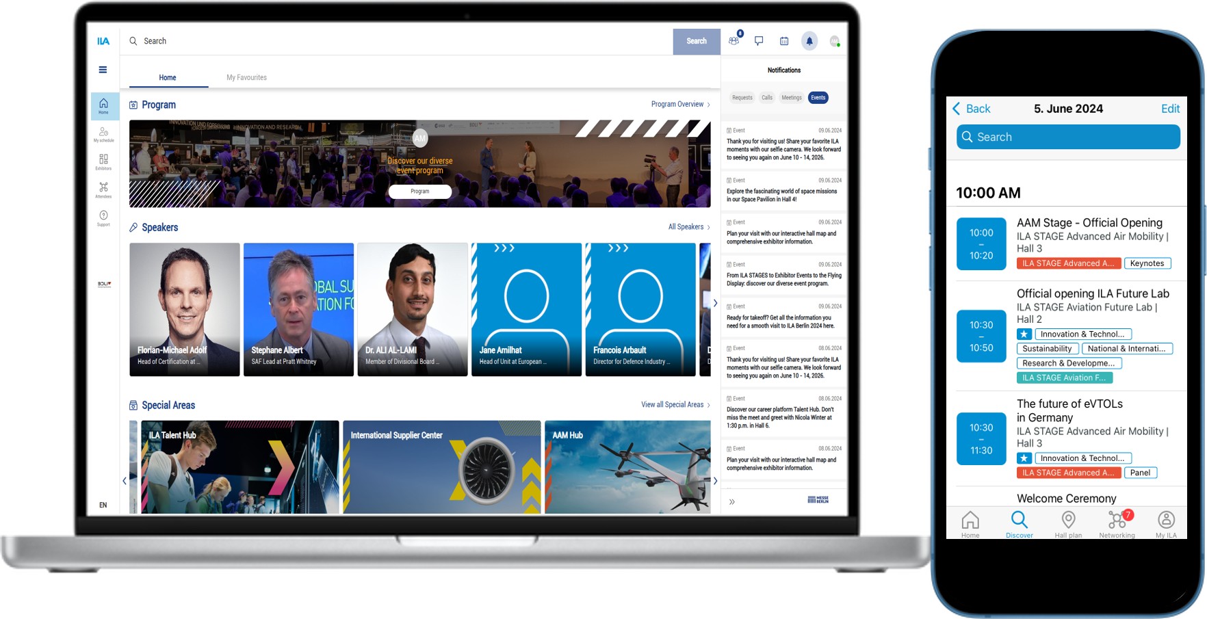Open the hamburger menu in sidebar
The image size is (1207, 619).
tap(103, 70)
